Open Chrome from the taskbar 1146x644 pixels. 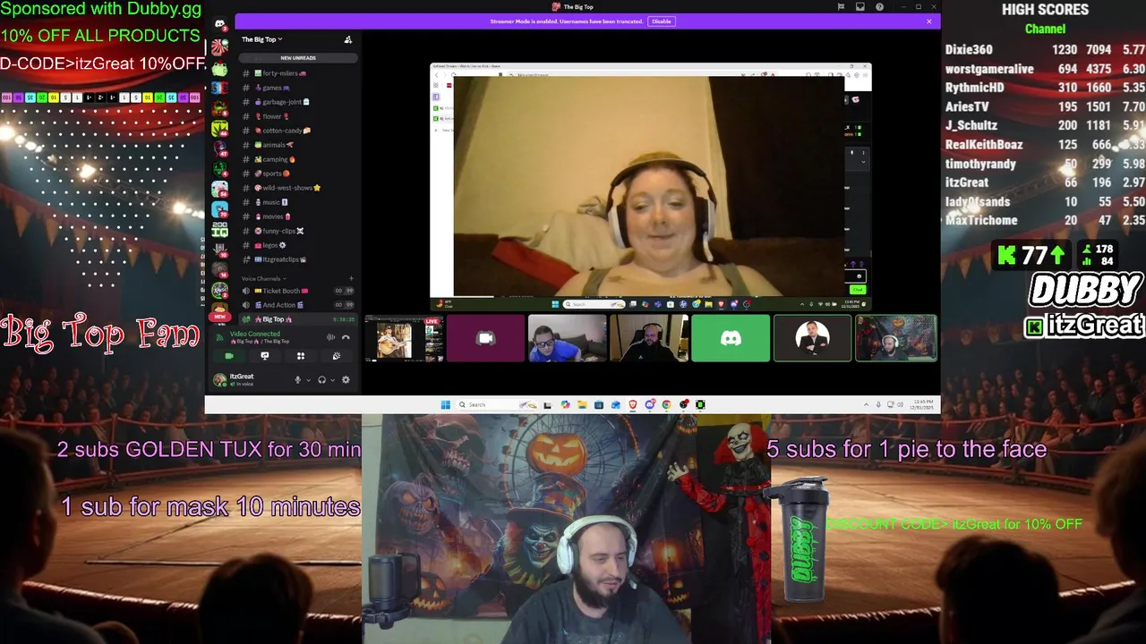(x=666, y=404)
